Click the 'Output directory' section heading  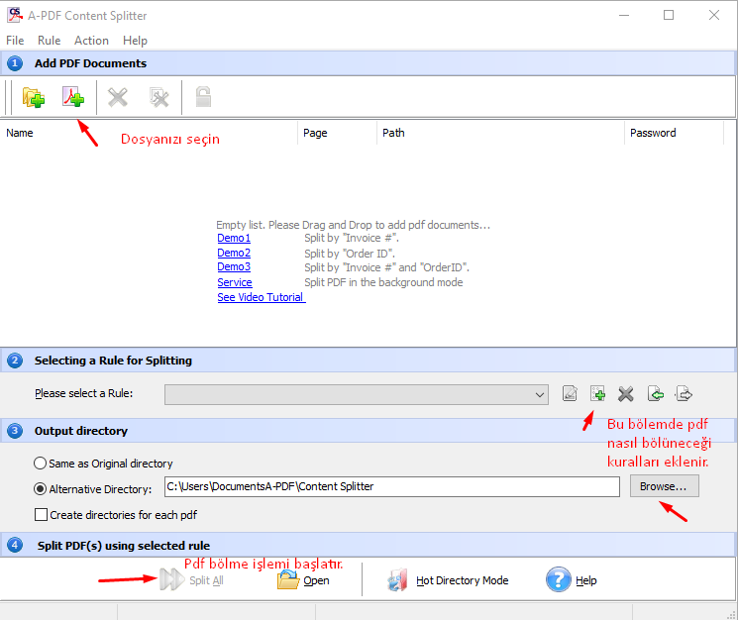(x=81, y=431)
